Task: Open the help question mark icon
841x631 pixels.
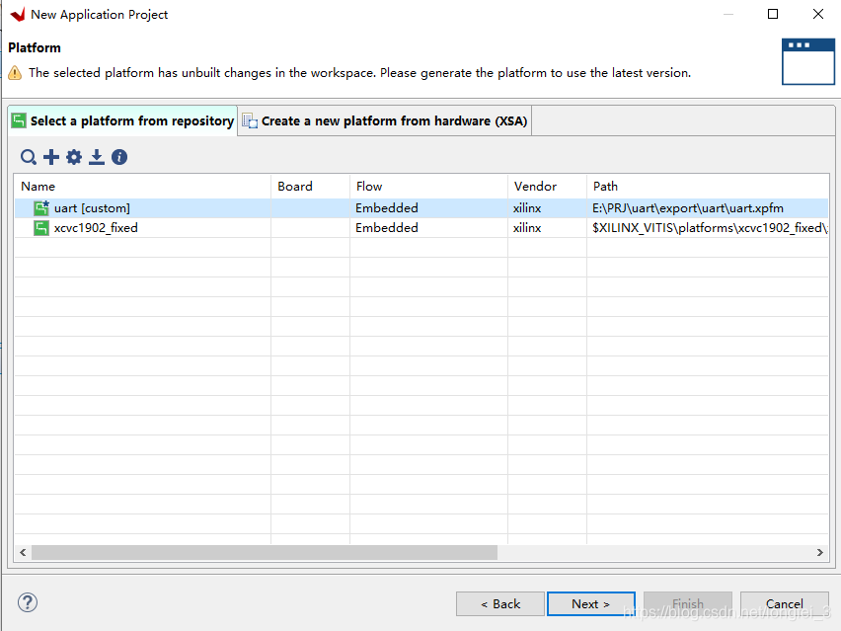Action: pos(28,602)
